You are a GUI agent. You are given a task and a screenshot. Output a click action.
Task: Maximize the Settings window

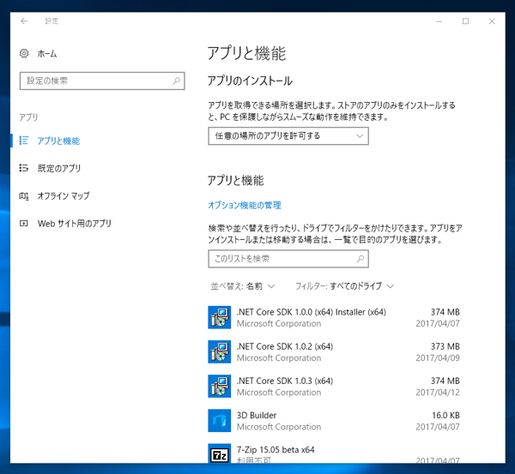[x=465, y=21]
